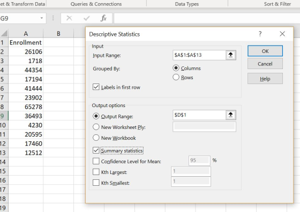Open the Name Box dropdown arrow
The image size is (300, 212).
coord(42,18)
